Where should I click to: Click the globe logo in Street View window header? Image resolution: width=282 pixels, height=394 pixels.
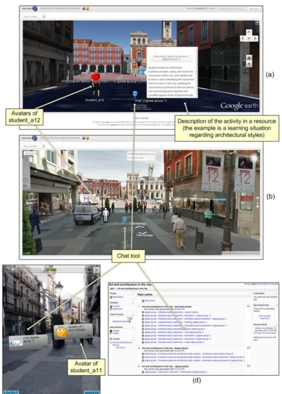click(35, 138)
